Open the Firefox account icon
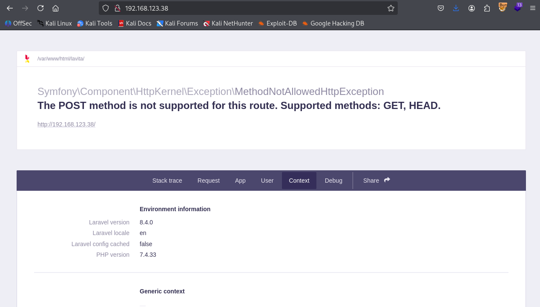Screen dimensions: 540x307 click(471, 8)
